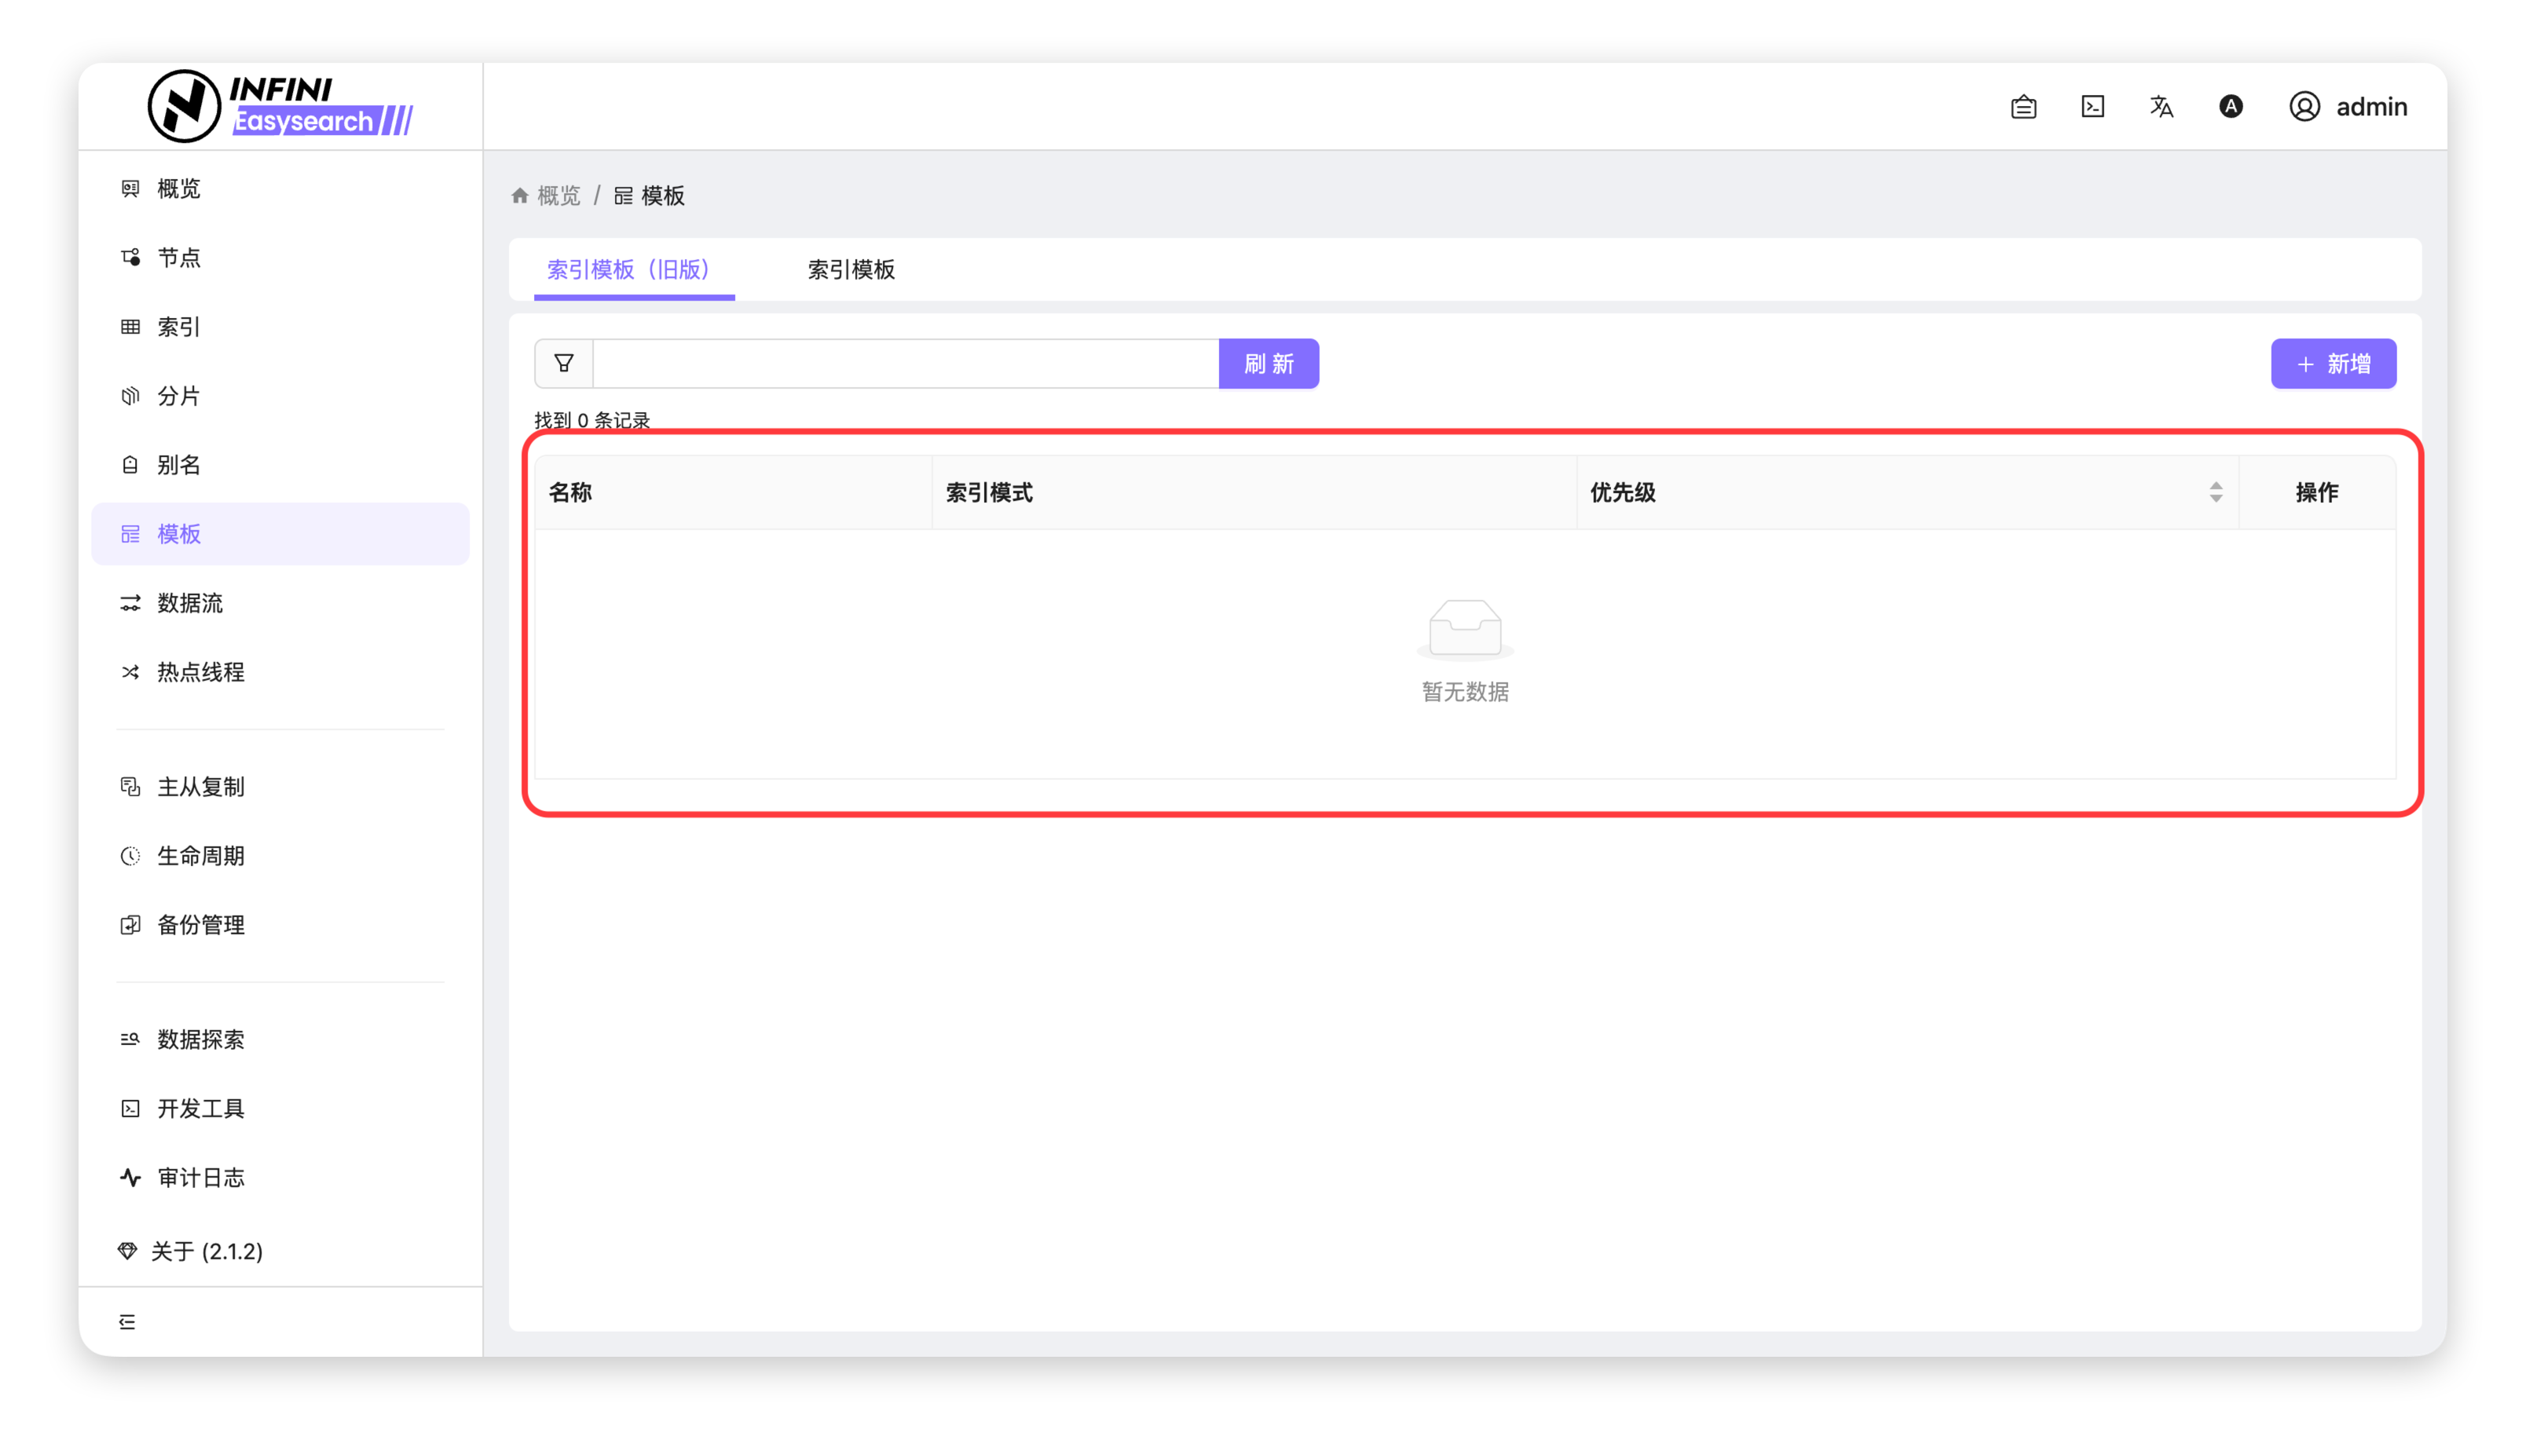The height and width of the screenshot is (1451, 2526).
Task: Open 生命周期 lifecycle menu item
Action: point(200,856)
